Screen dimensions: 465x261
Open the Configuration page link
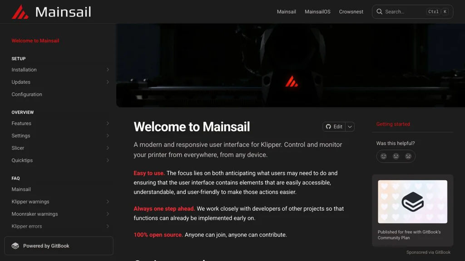[27, 94]
